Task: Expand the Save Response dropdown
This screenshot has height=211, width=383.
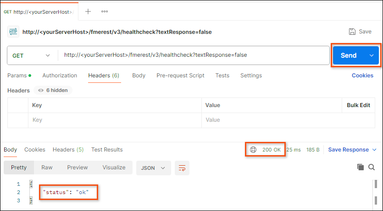Action: [x=374, y=150]
